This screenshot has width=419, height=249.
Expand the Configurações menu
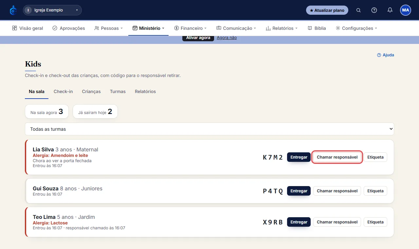coord(356,28)
